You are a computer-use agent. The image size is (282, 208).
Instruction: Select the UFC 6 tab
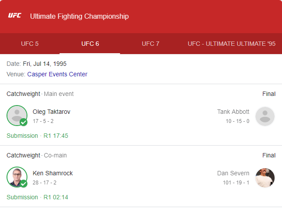coord(90,44)
